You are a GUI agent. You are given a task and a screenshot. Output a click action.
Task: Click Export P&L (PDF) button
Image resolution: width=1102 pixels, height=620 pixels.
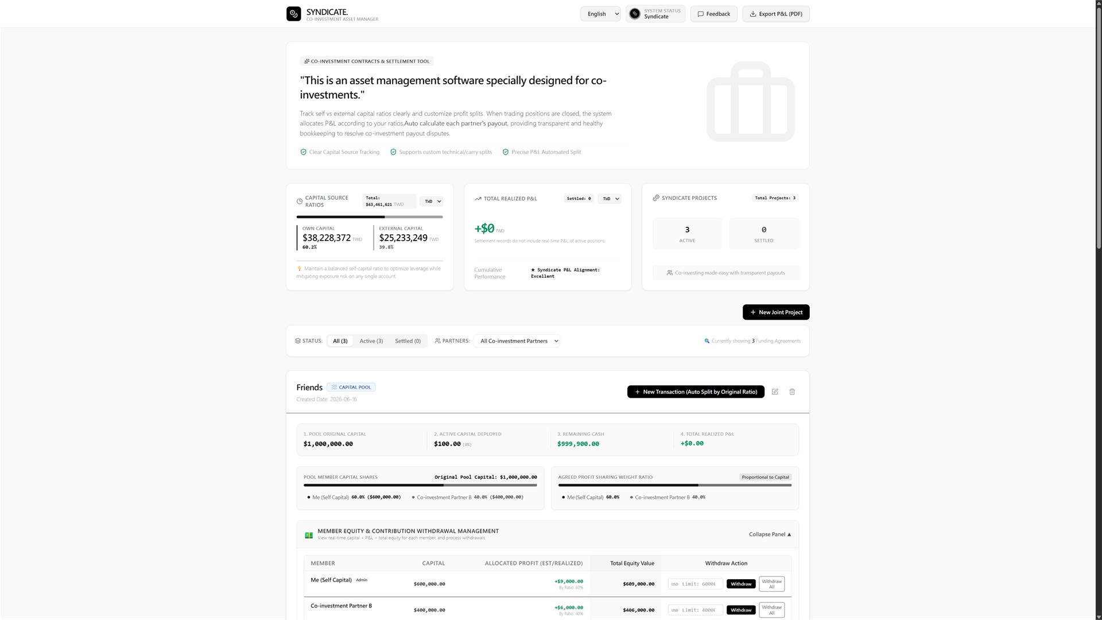(x=775, y=14)
